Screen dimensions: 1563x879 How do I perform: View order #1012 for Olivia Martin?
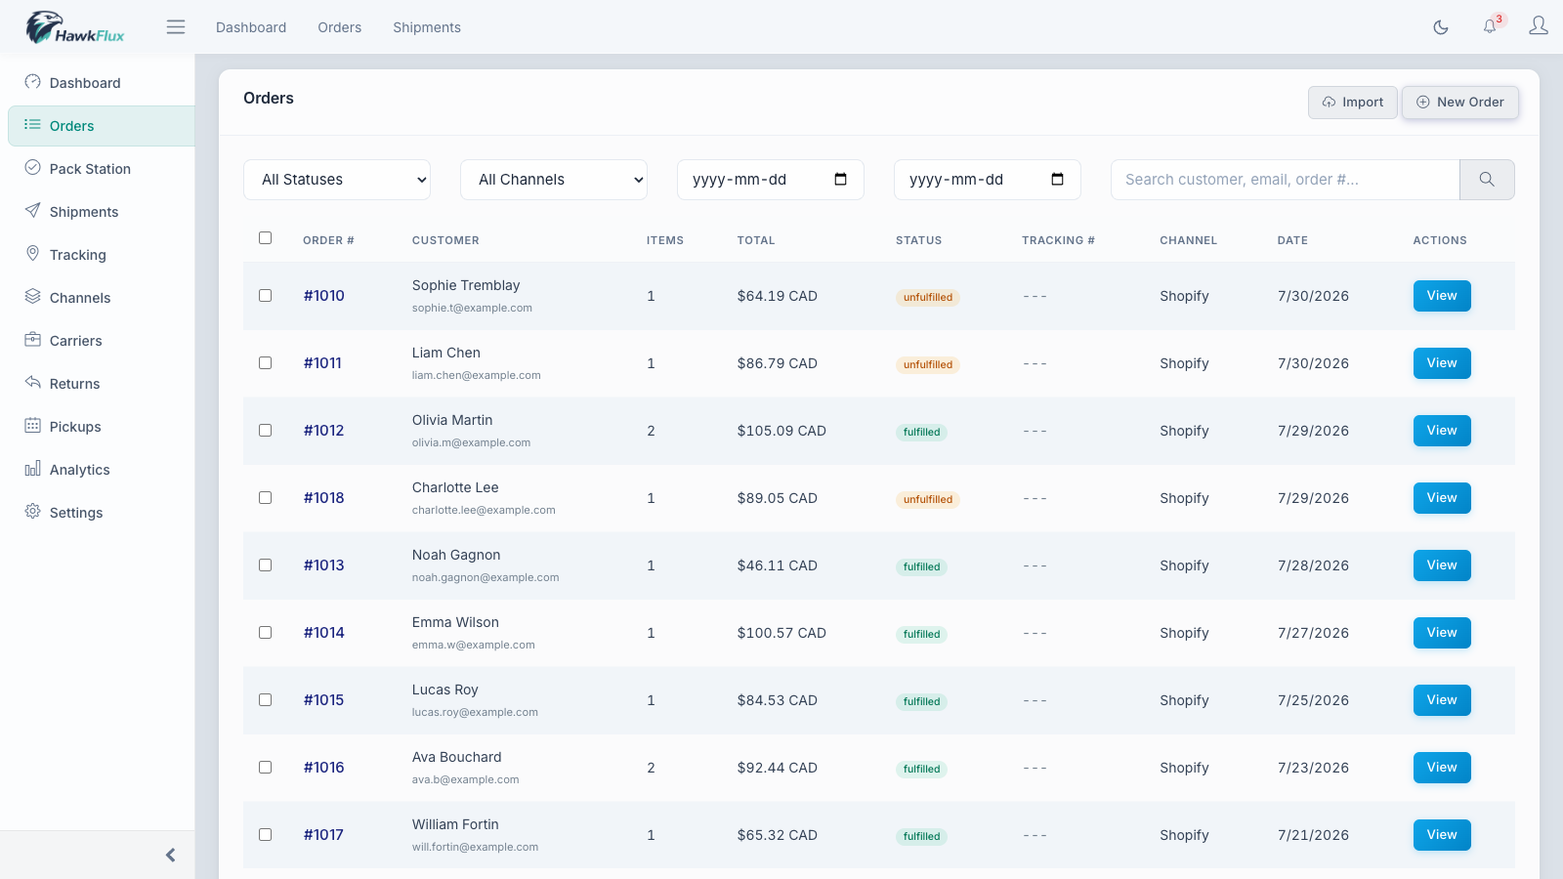[1442, 431]
